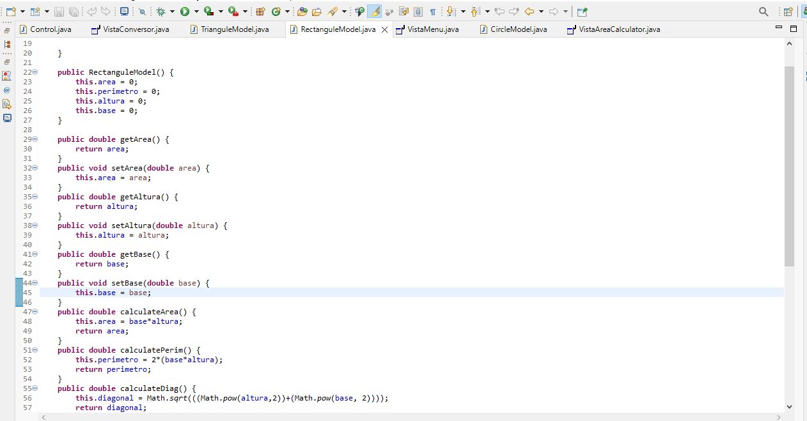
Task: Click the horizontal scrollbar right arrow
Action: (780, 417)
